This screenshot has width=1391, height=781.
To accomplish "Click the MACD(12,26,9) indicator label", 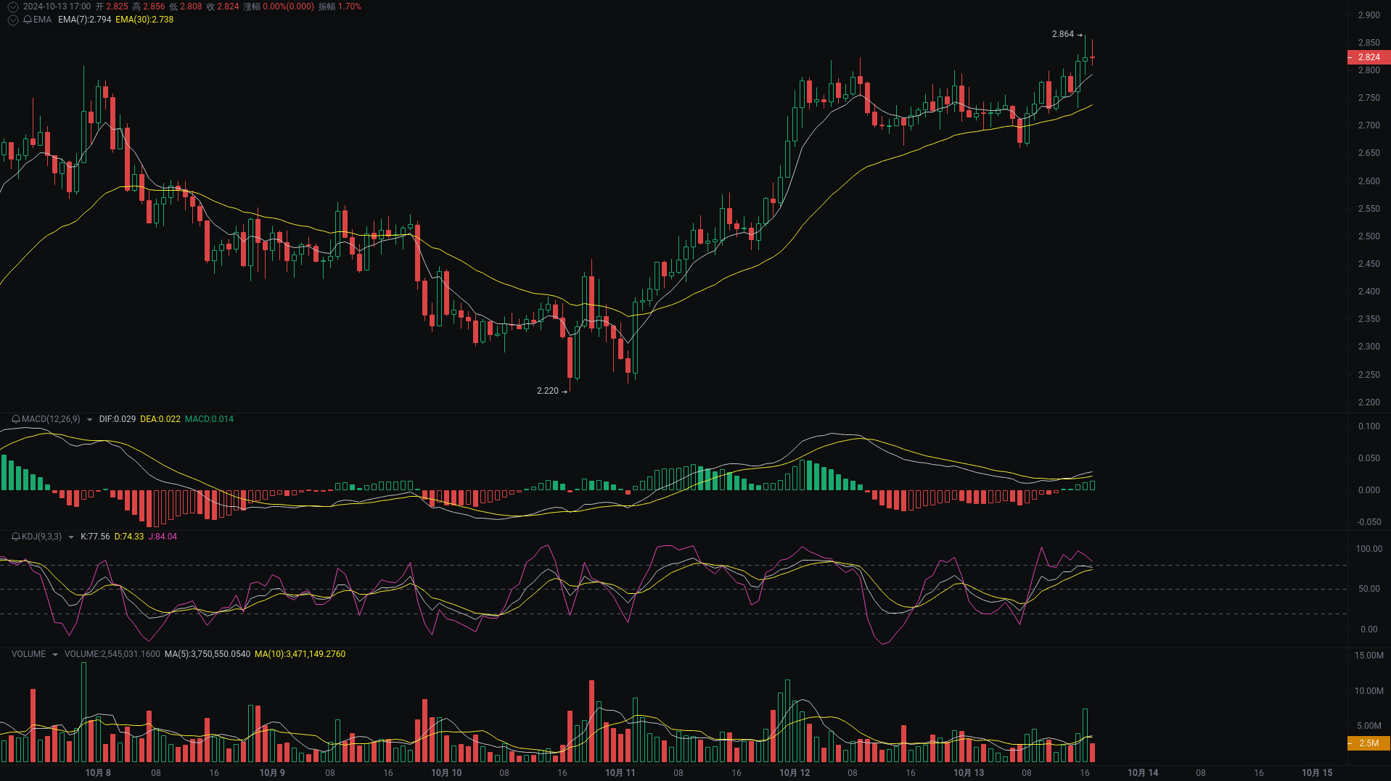I will coord(51,419).
